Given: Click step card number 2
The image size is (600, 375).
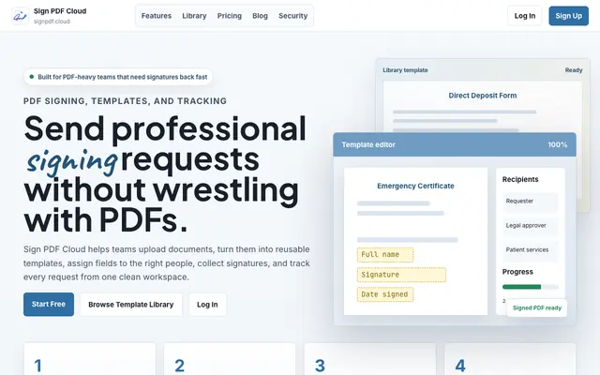Looking at the screenshot, I should coord(230,359).
